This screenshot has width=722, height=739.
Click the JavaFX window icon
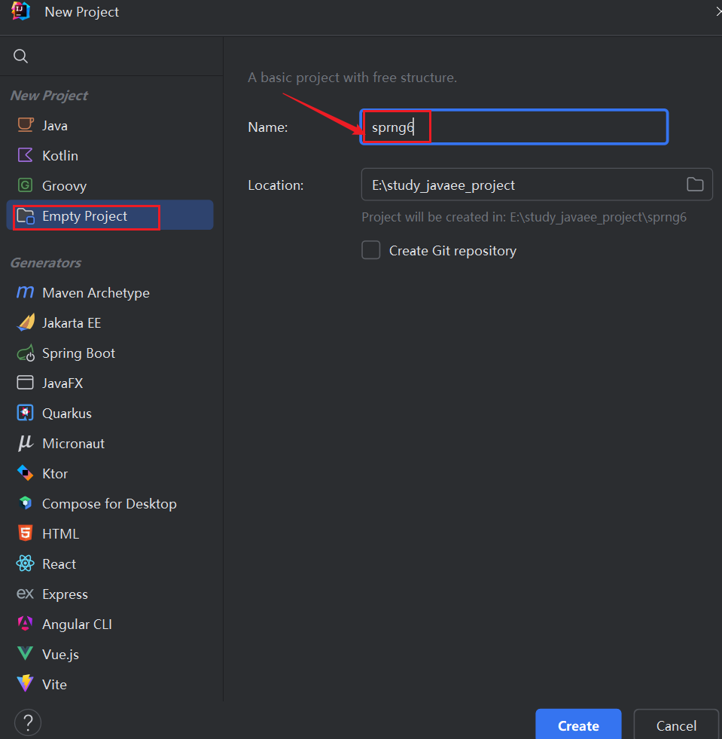click(x=26, y=383)
